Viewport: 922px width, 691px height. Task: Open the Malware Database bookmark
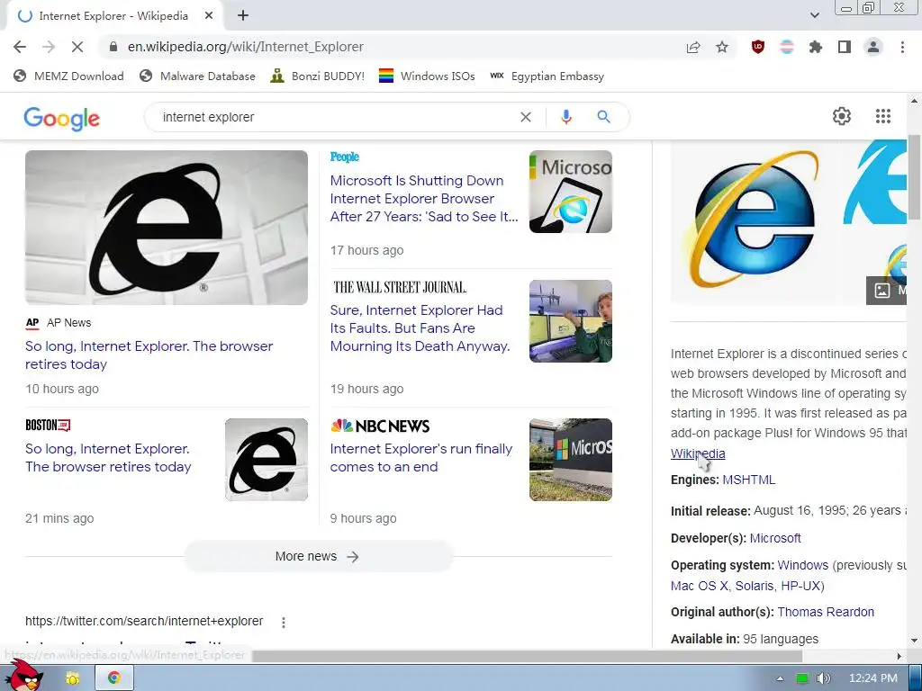[x=197, y=76]
